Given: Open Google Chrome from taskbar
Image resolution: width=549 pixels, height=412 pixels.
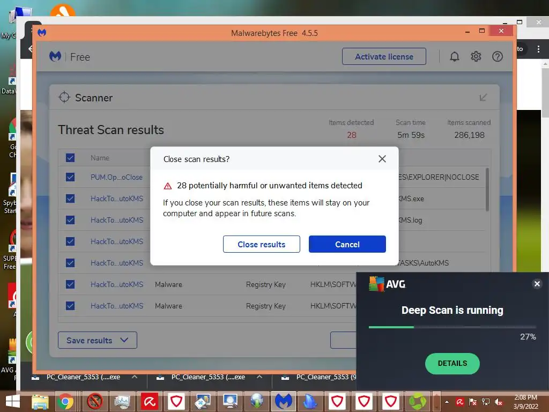Looking at the screenshot, I should click(x=65, y=401).
